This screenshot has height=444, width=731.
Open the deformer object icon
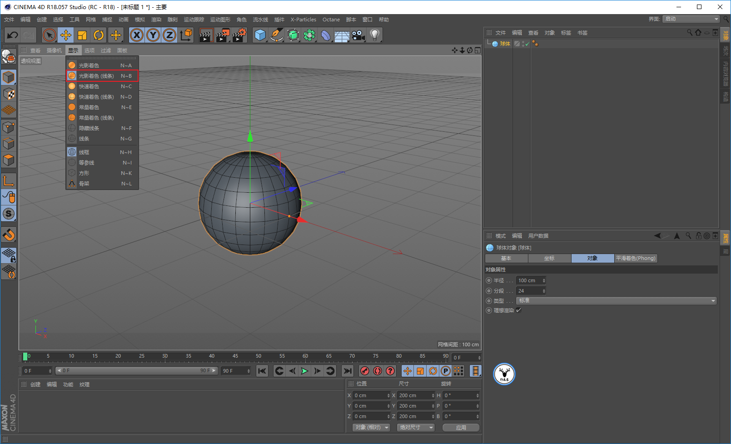(x=326, y=35)
